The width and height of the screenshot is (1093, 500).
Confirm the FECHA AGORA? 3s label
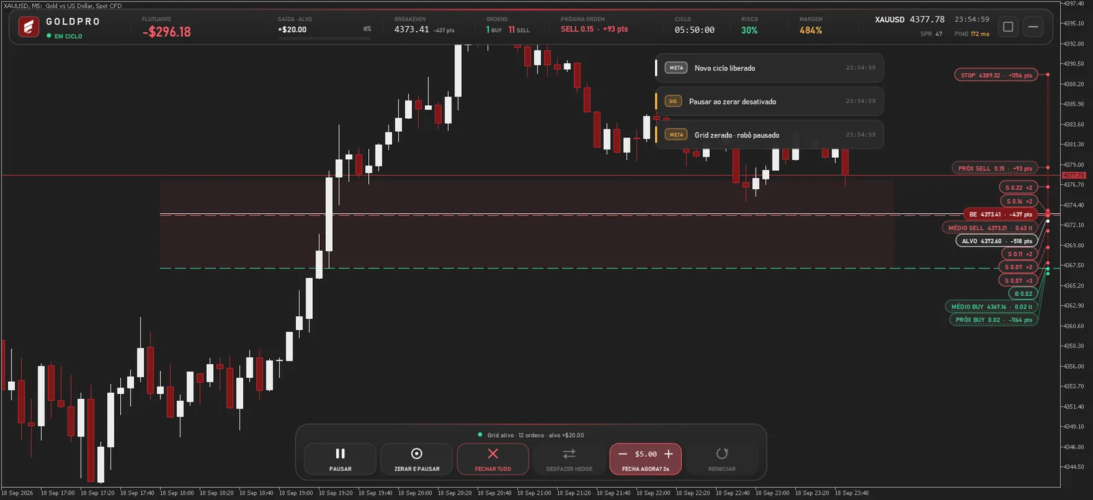click(x=646, y=469)
